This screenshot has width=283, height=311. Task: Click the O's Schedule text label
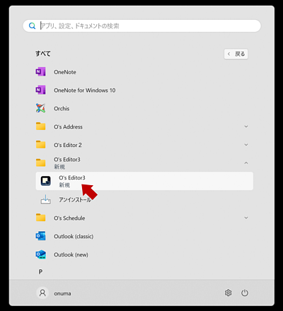coord(69,218)
